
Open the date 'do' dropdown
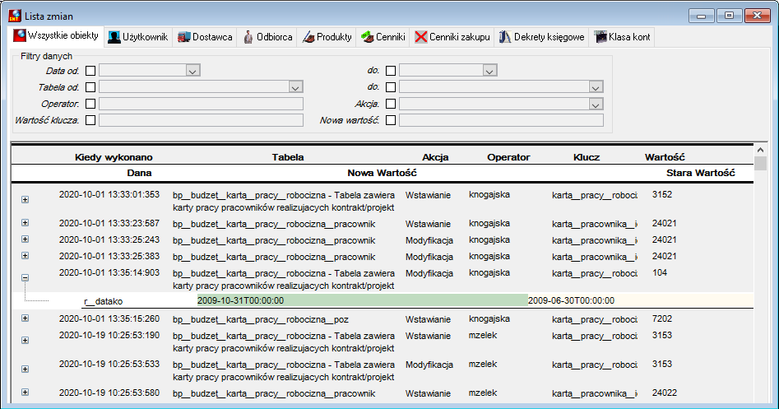489,71
